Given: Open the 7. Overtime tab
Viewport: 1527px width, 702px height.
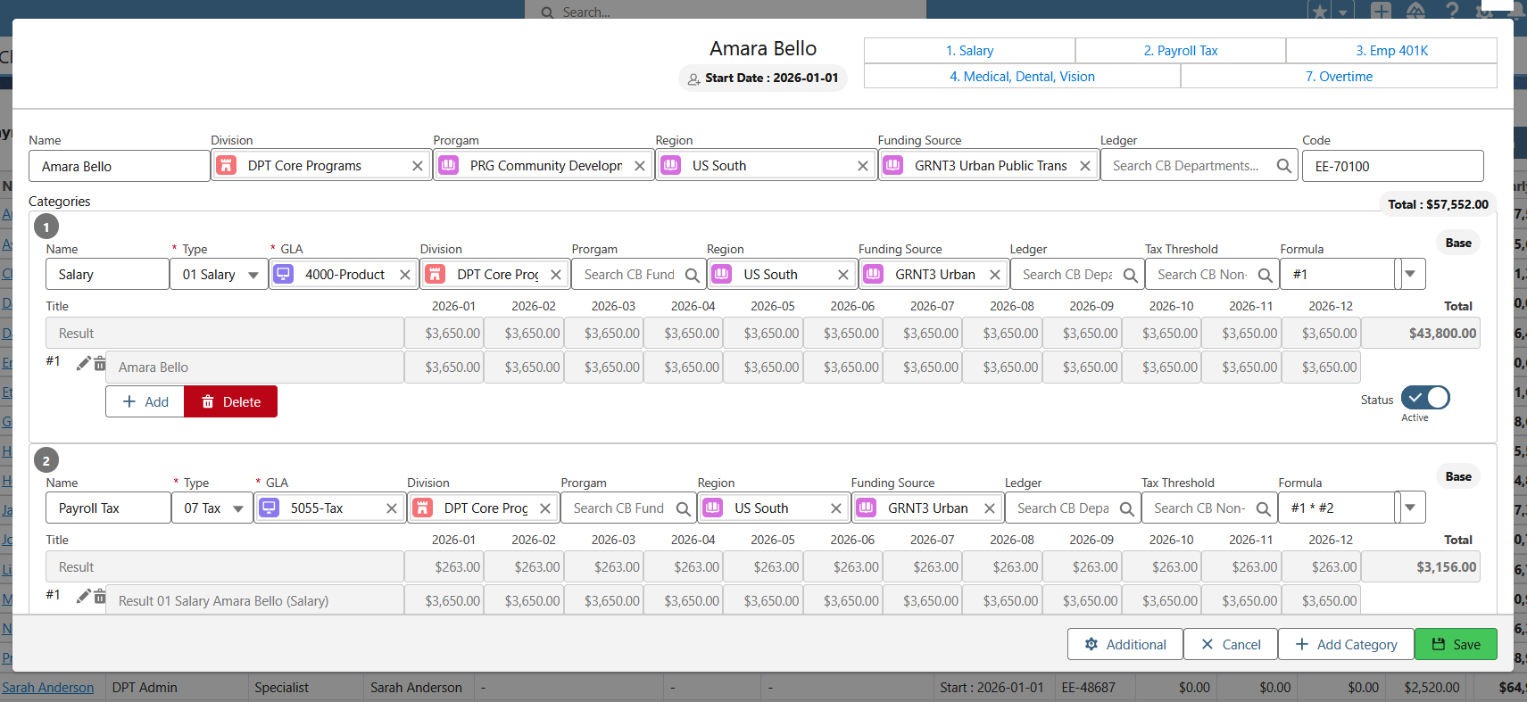Looking at the screenshot, I should (x=1339, y=77).
